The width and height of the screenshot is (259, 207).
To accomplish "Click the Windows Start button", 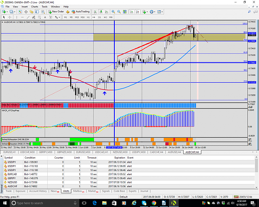I will (x=5, y=203).
